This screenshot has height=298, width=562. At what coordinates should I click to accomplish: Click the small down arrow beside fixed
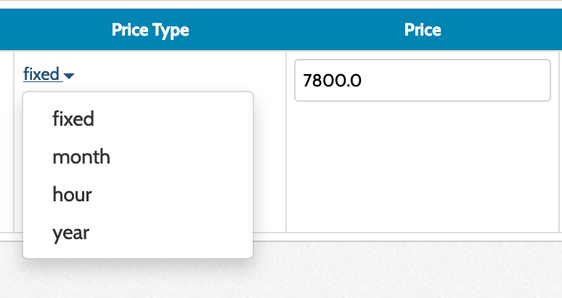pyautogui.click(x=70, y=76)
